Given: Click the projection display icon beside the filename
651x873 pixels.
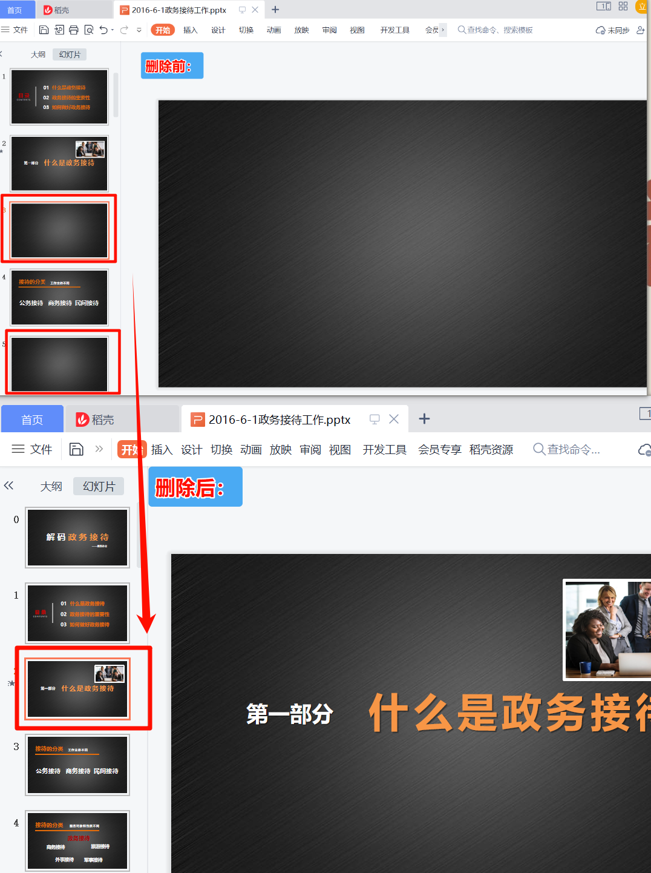Looking at the screenshot, I should click(x=242, y=10).
